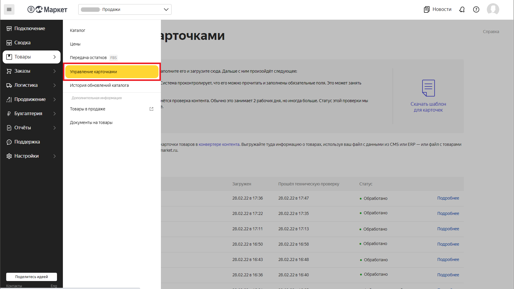Image resolution: width=514 pixels, height=289 pixels.
Task: Expand the Логистика sidebar section
Action: pyautogui.click(x=31, y=85)
